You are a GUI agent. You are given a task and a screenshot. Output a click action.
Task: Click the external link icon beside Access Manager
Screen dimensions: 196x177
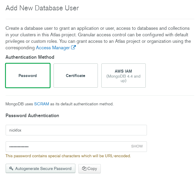[73, 47]
